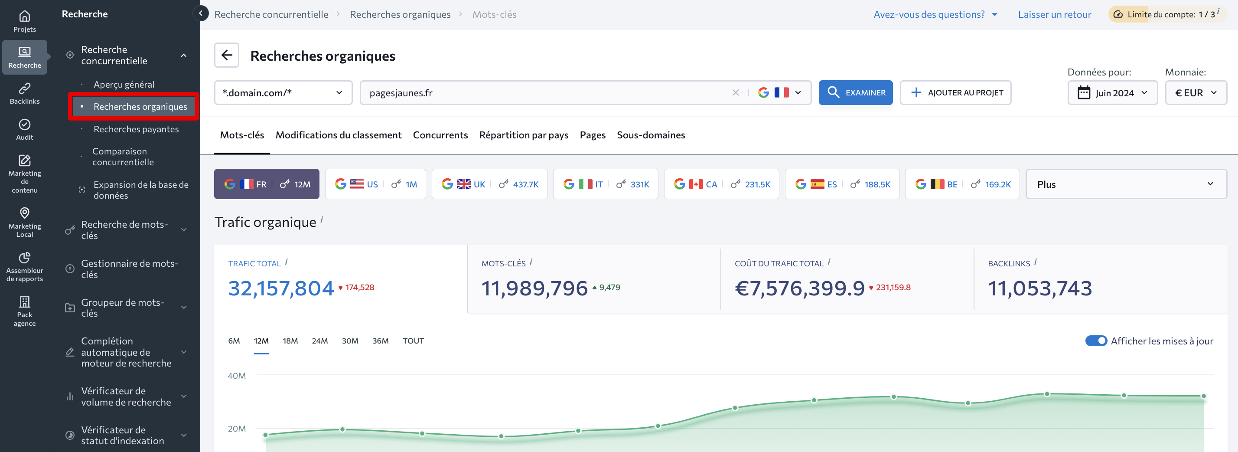Image resolution: width=1238 pixels, height=452 pixels.
Task: Select the 6M time range
Action: (234, 341)
